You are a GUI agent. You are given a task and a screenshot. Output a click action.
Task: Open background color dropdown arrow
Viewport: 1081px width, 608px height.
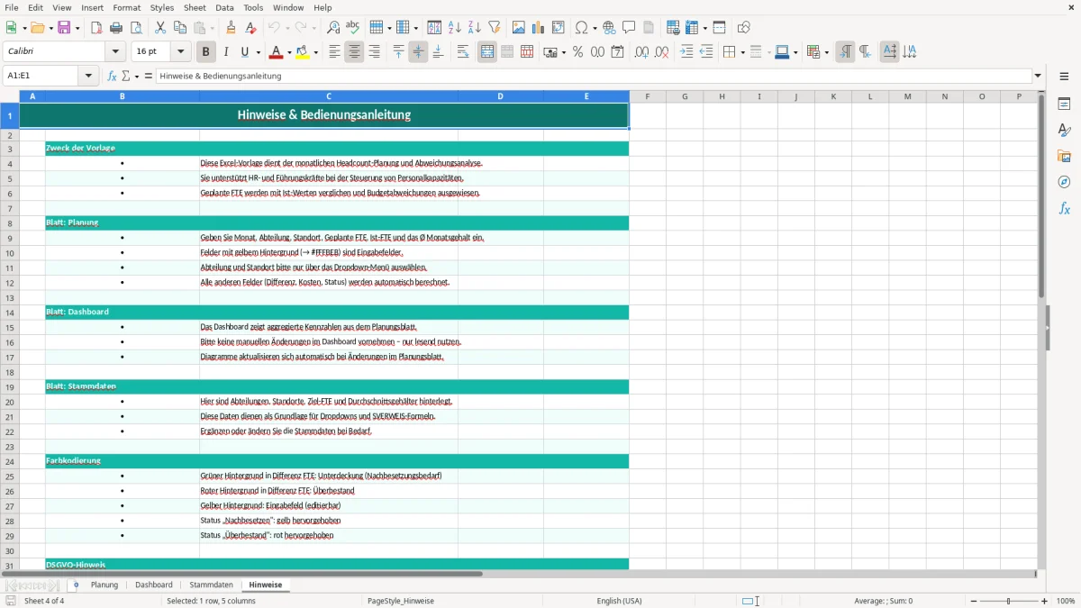[315, 52]
